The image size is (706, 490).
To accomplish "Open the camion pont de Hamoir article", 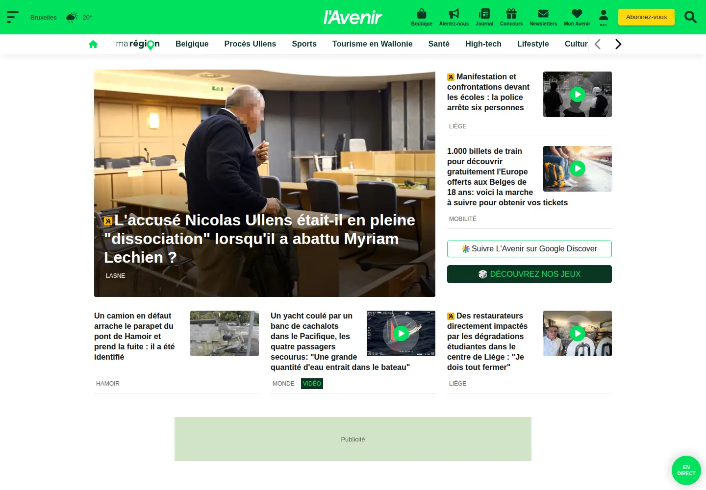I will [x=134, y=336].
